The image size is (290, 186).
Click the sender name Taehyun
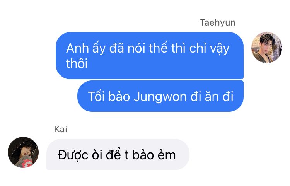coord(217,23)
